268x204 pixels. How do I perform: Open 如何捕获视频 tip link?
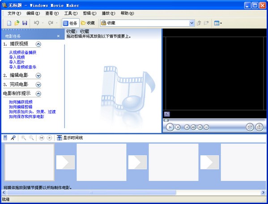(x=21, y=102)
